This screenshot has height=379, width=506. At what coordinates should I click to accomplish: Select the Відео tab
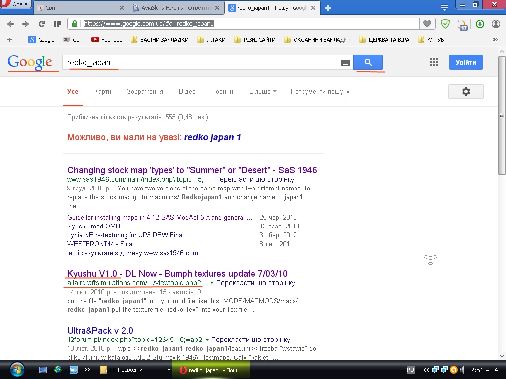tap(187, 91)
